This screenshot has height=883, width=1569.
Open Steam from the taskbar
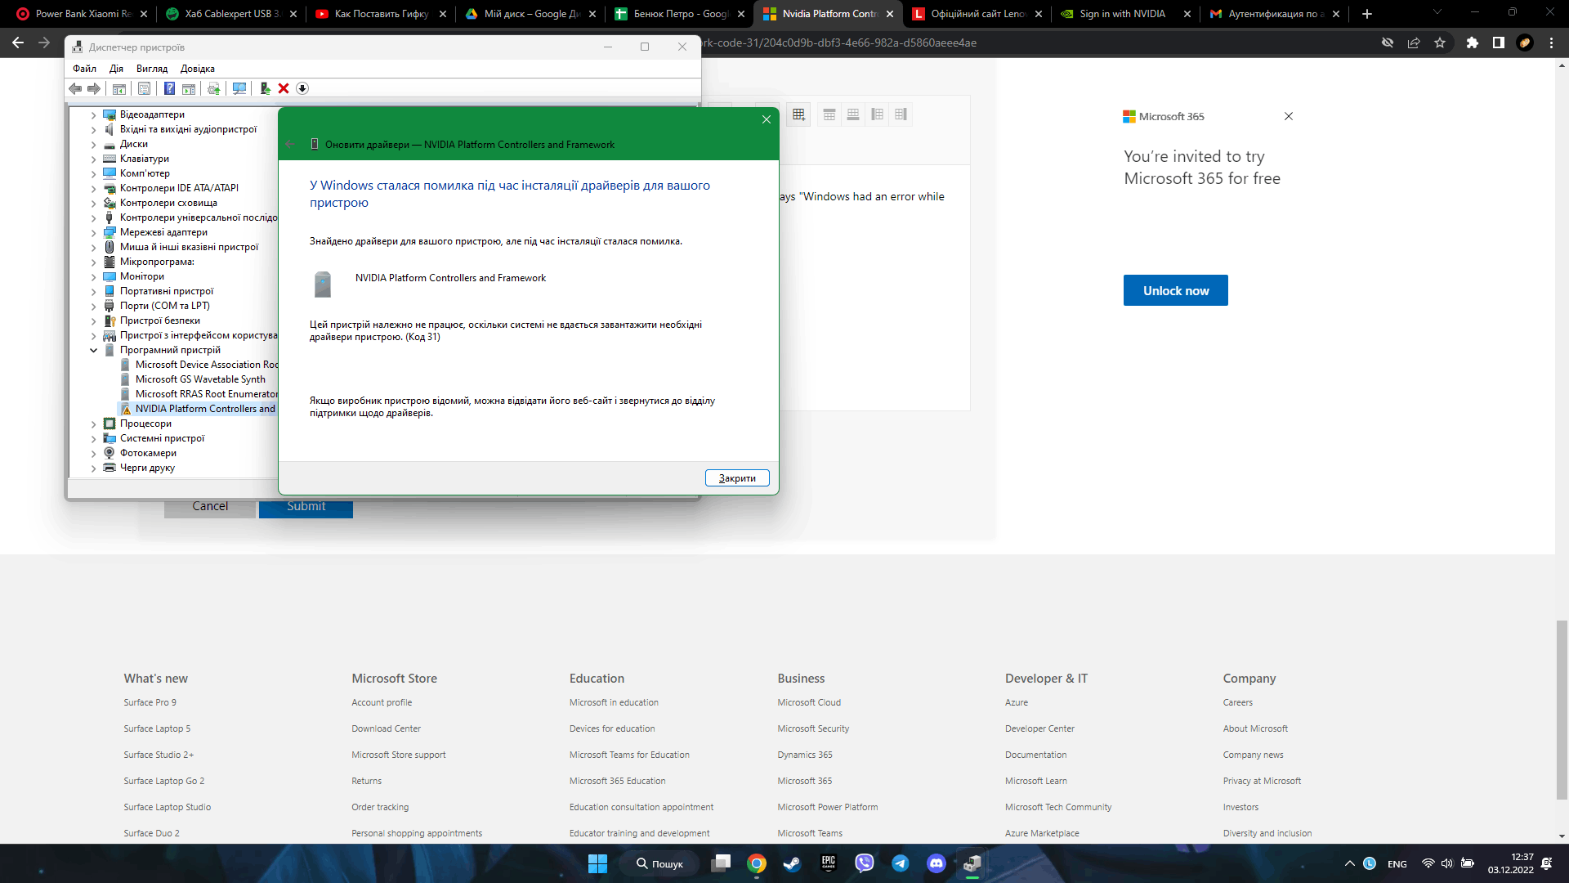pos(792,863)
